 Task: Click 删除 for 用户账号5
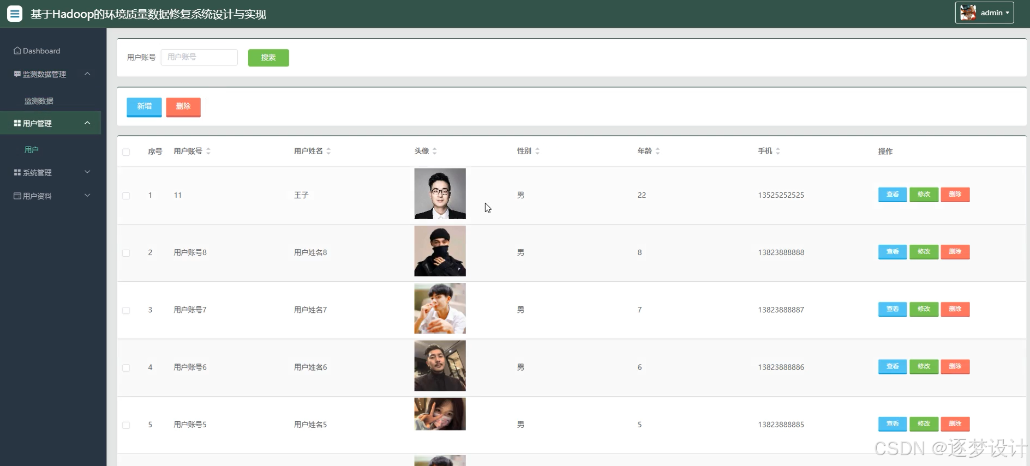(955, 424)
